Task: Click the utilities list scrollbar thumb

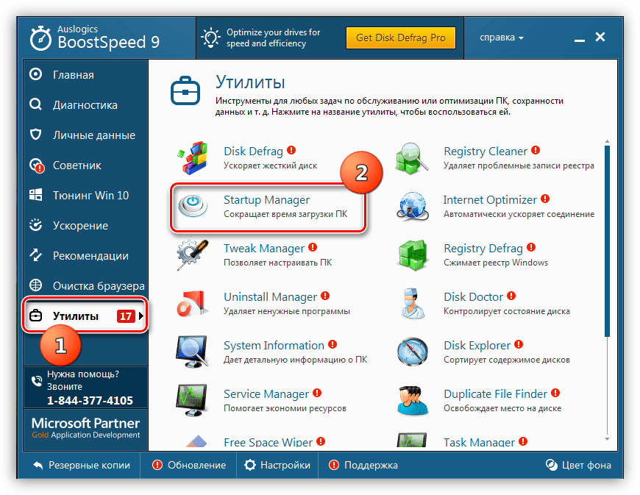Action: pos(607,241)
